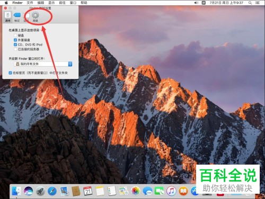Enable the 已连接的服务器 (connected servers) checkbox
The height and width of the screenshot is (199, 265).
pos(15,49)
